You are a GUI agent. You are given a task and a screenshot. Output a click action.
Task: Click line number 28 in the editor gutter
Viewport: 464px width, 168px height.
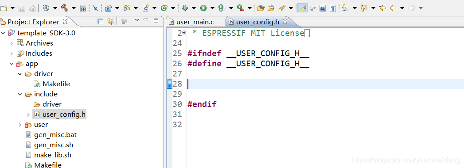click(177, 84)
